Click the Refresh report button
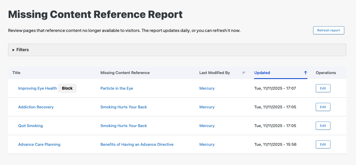 tap(328, 30)
